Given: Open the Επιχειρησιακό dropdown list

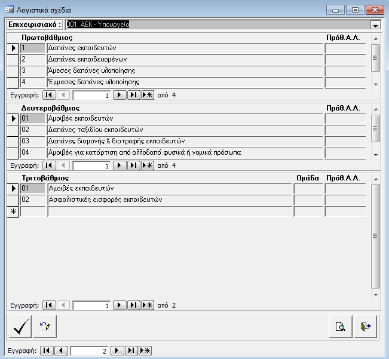Looking at the screenshot, I should 375,25.
